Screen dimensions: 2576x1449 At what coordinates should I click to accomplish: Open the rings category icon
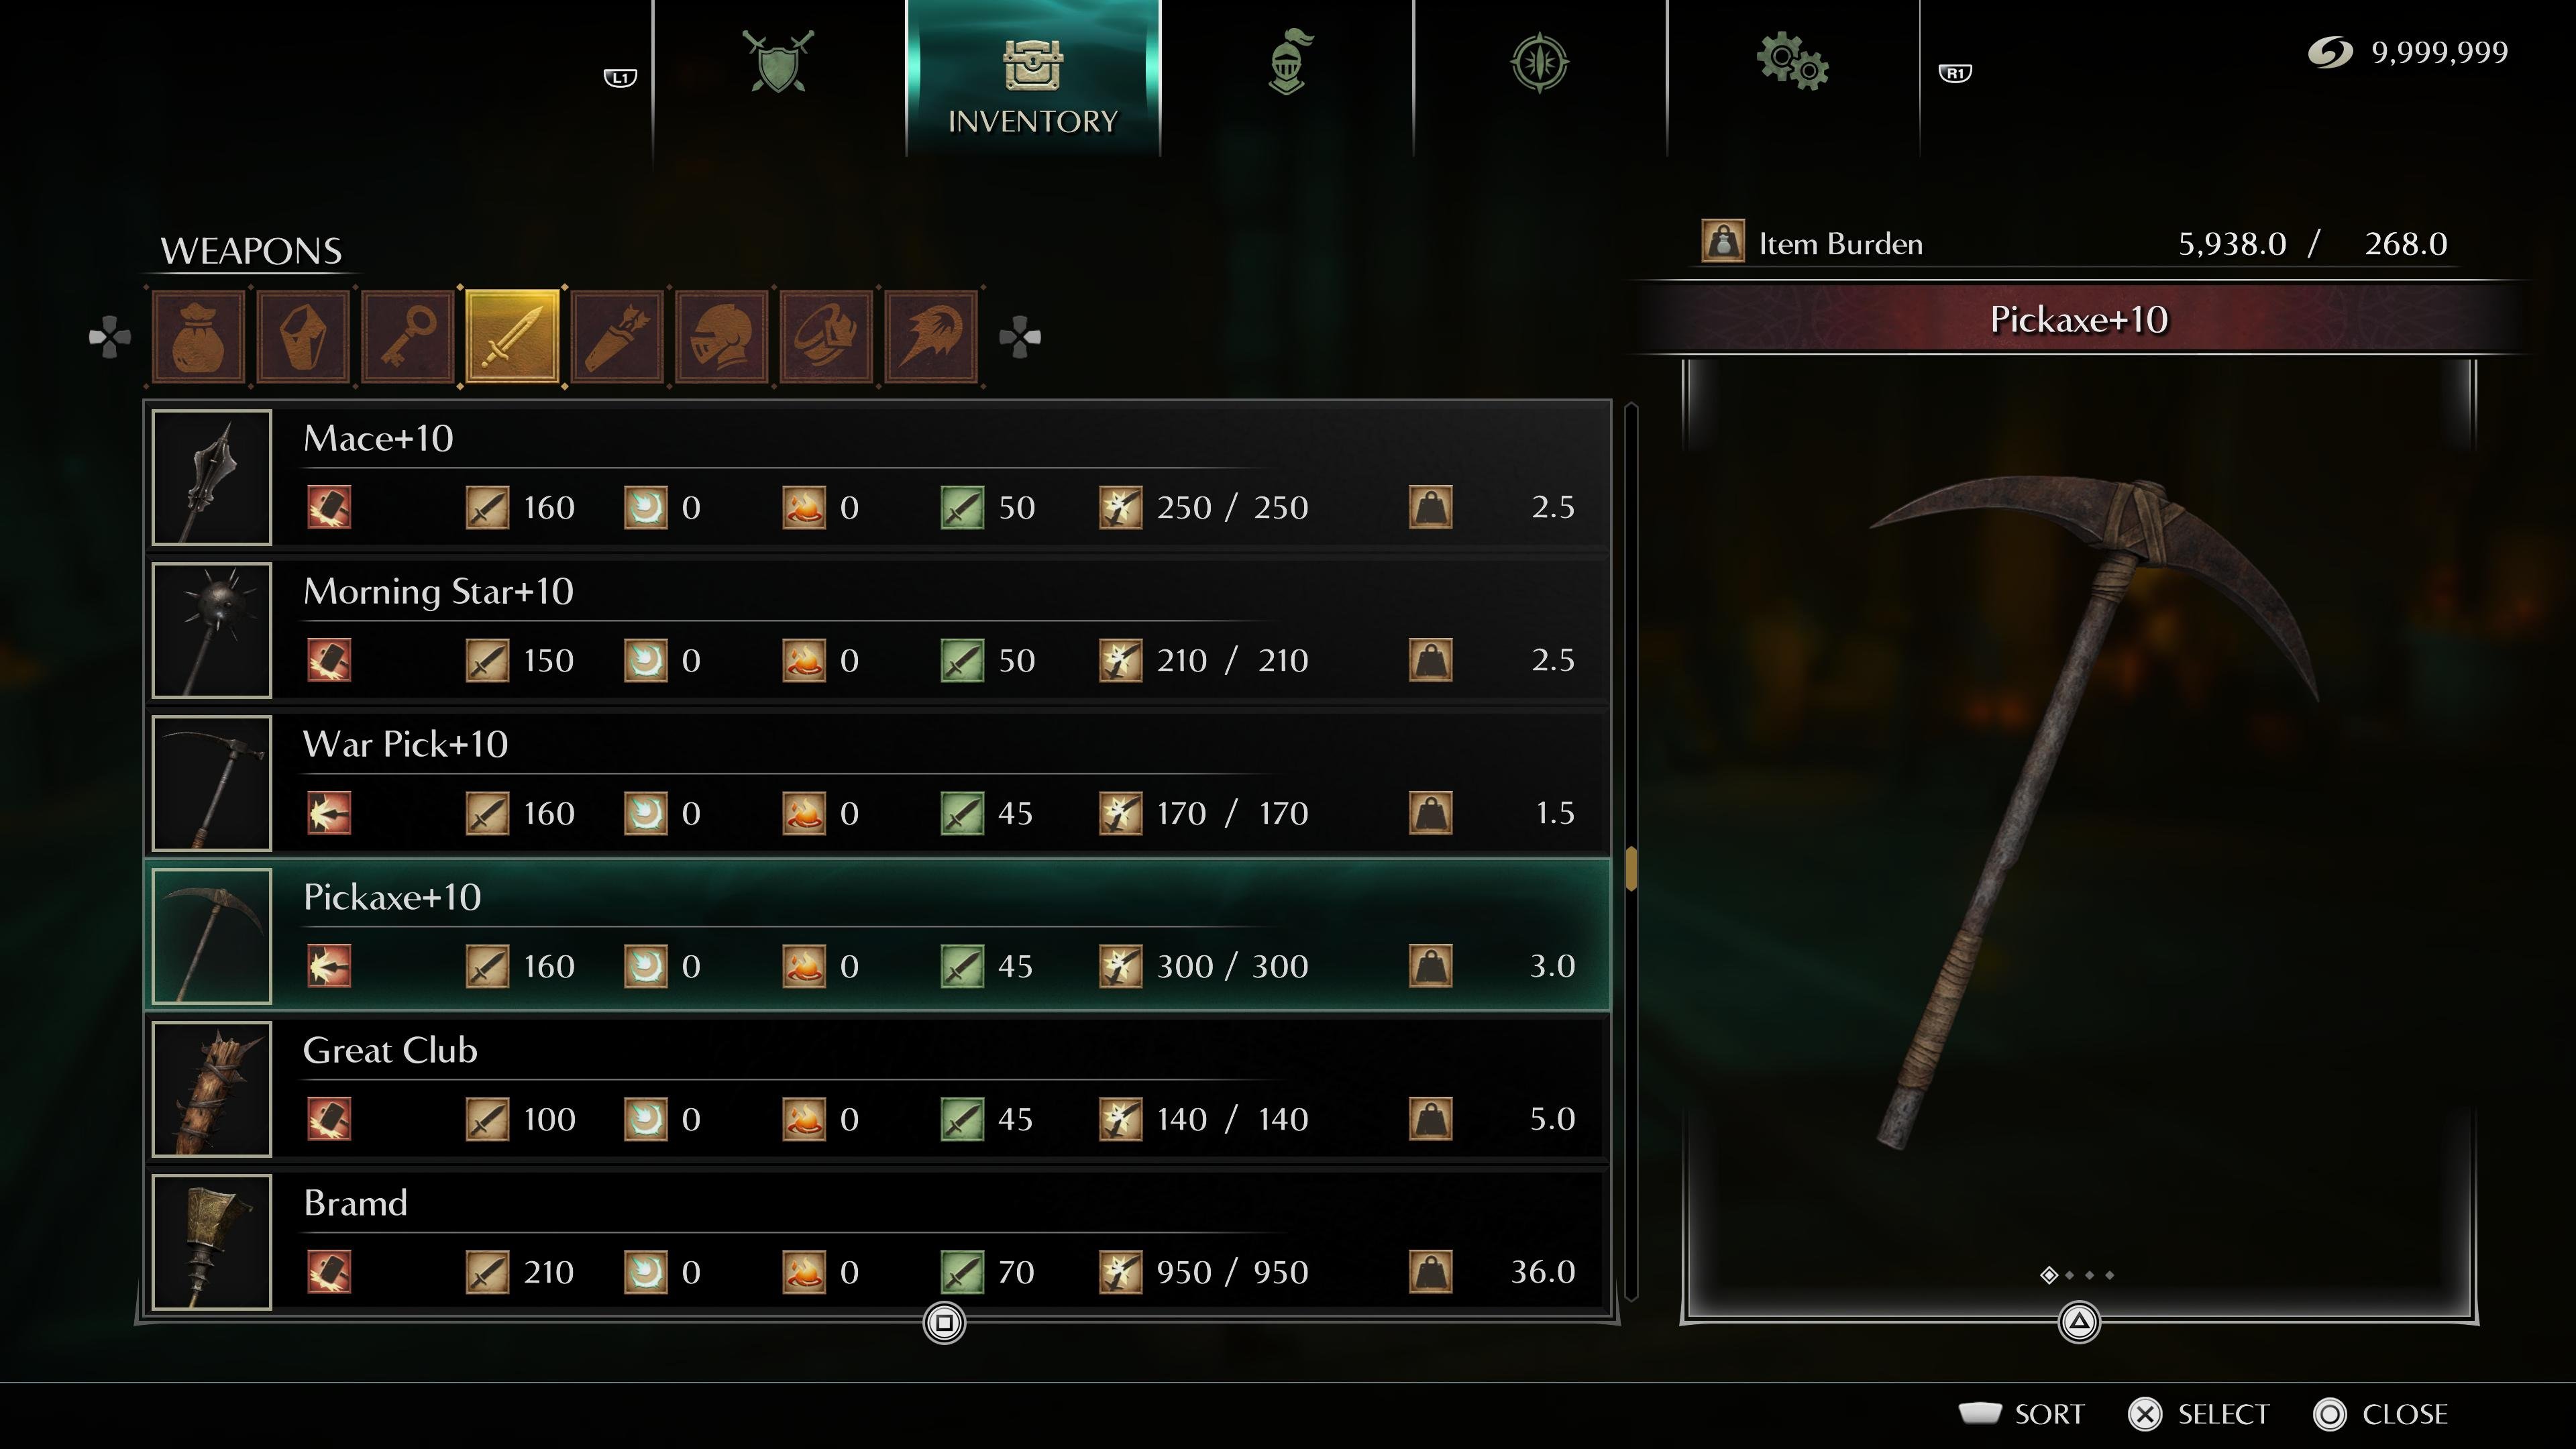[x=827, y=337]
